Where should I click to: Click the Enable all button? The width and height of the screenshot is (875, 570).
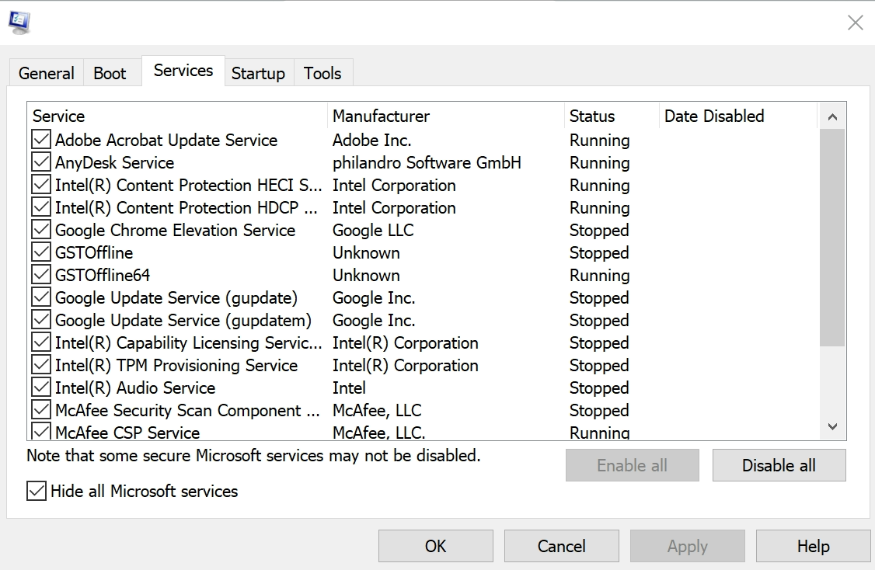point(633,465)
